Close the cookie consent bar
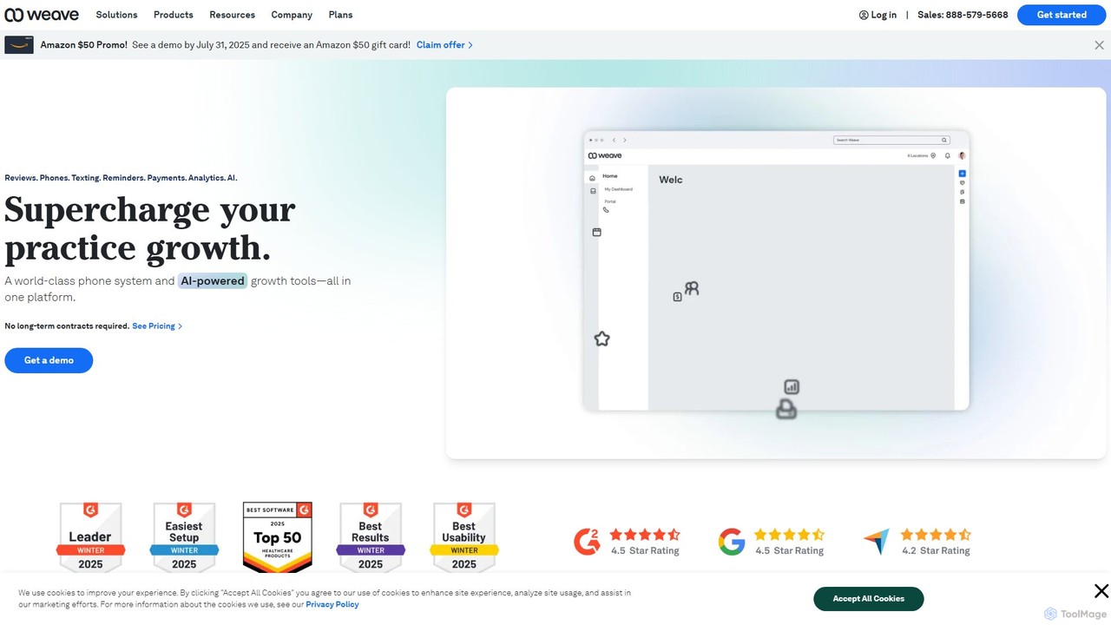1111x625 pixels. click(x=1101, y=591)
